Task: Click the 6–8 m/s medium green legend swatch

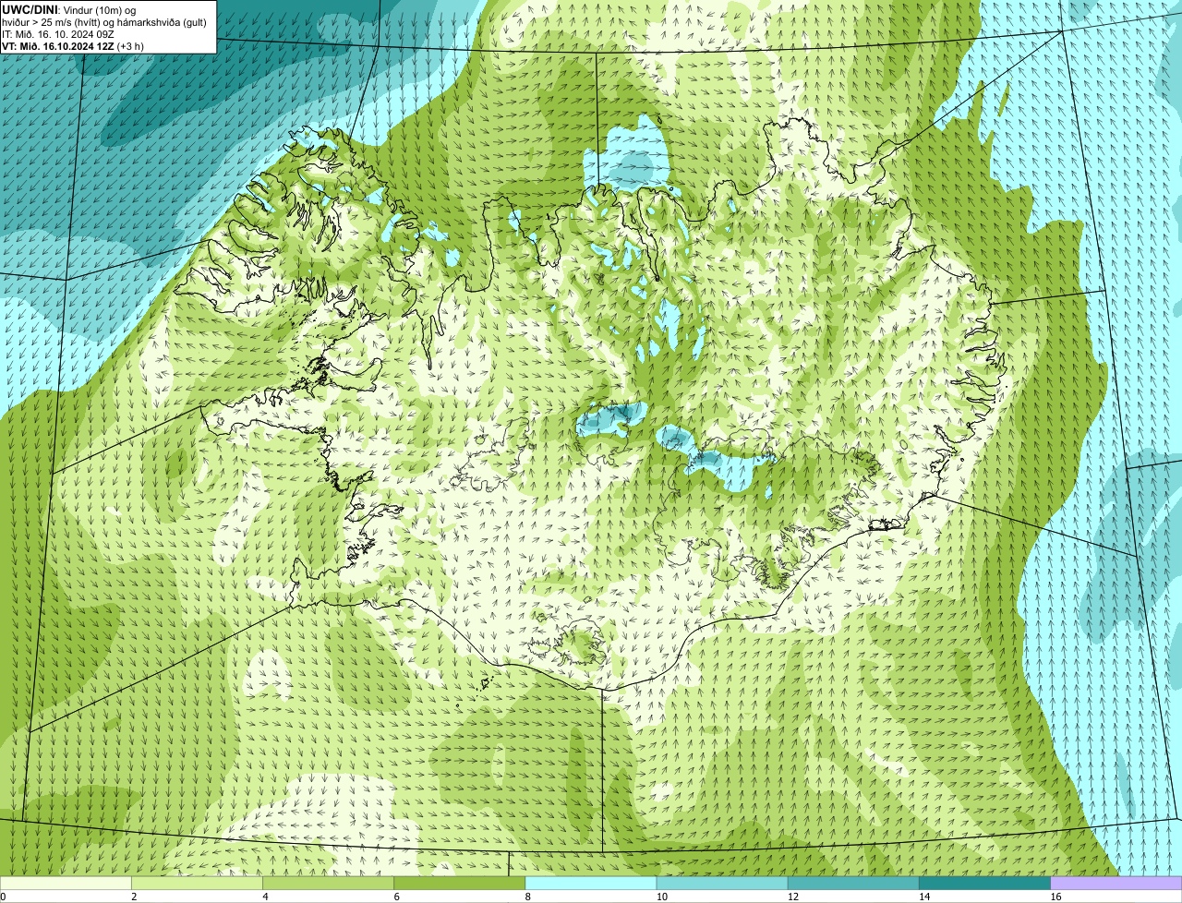Action: coord(460,884)
